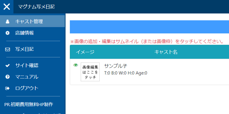The height and width of the screenshot is (114, 229).
Task: Click the gear icon beside 店舗情報
Action: pos(8,33)
